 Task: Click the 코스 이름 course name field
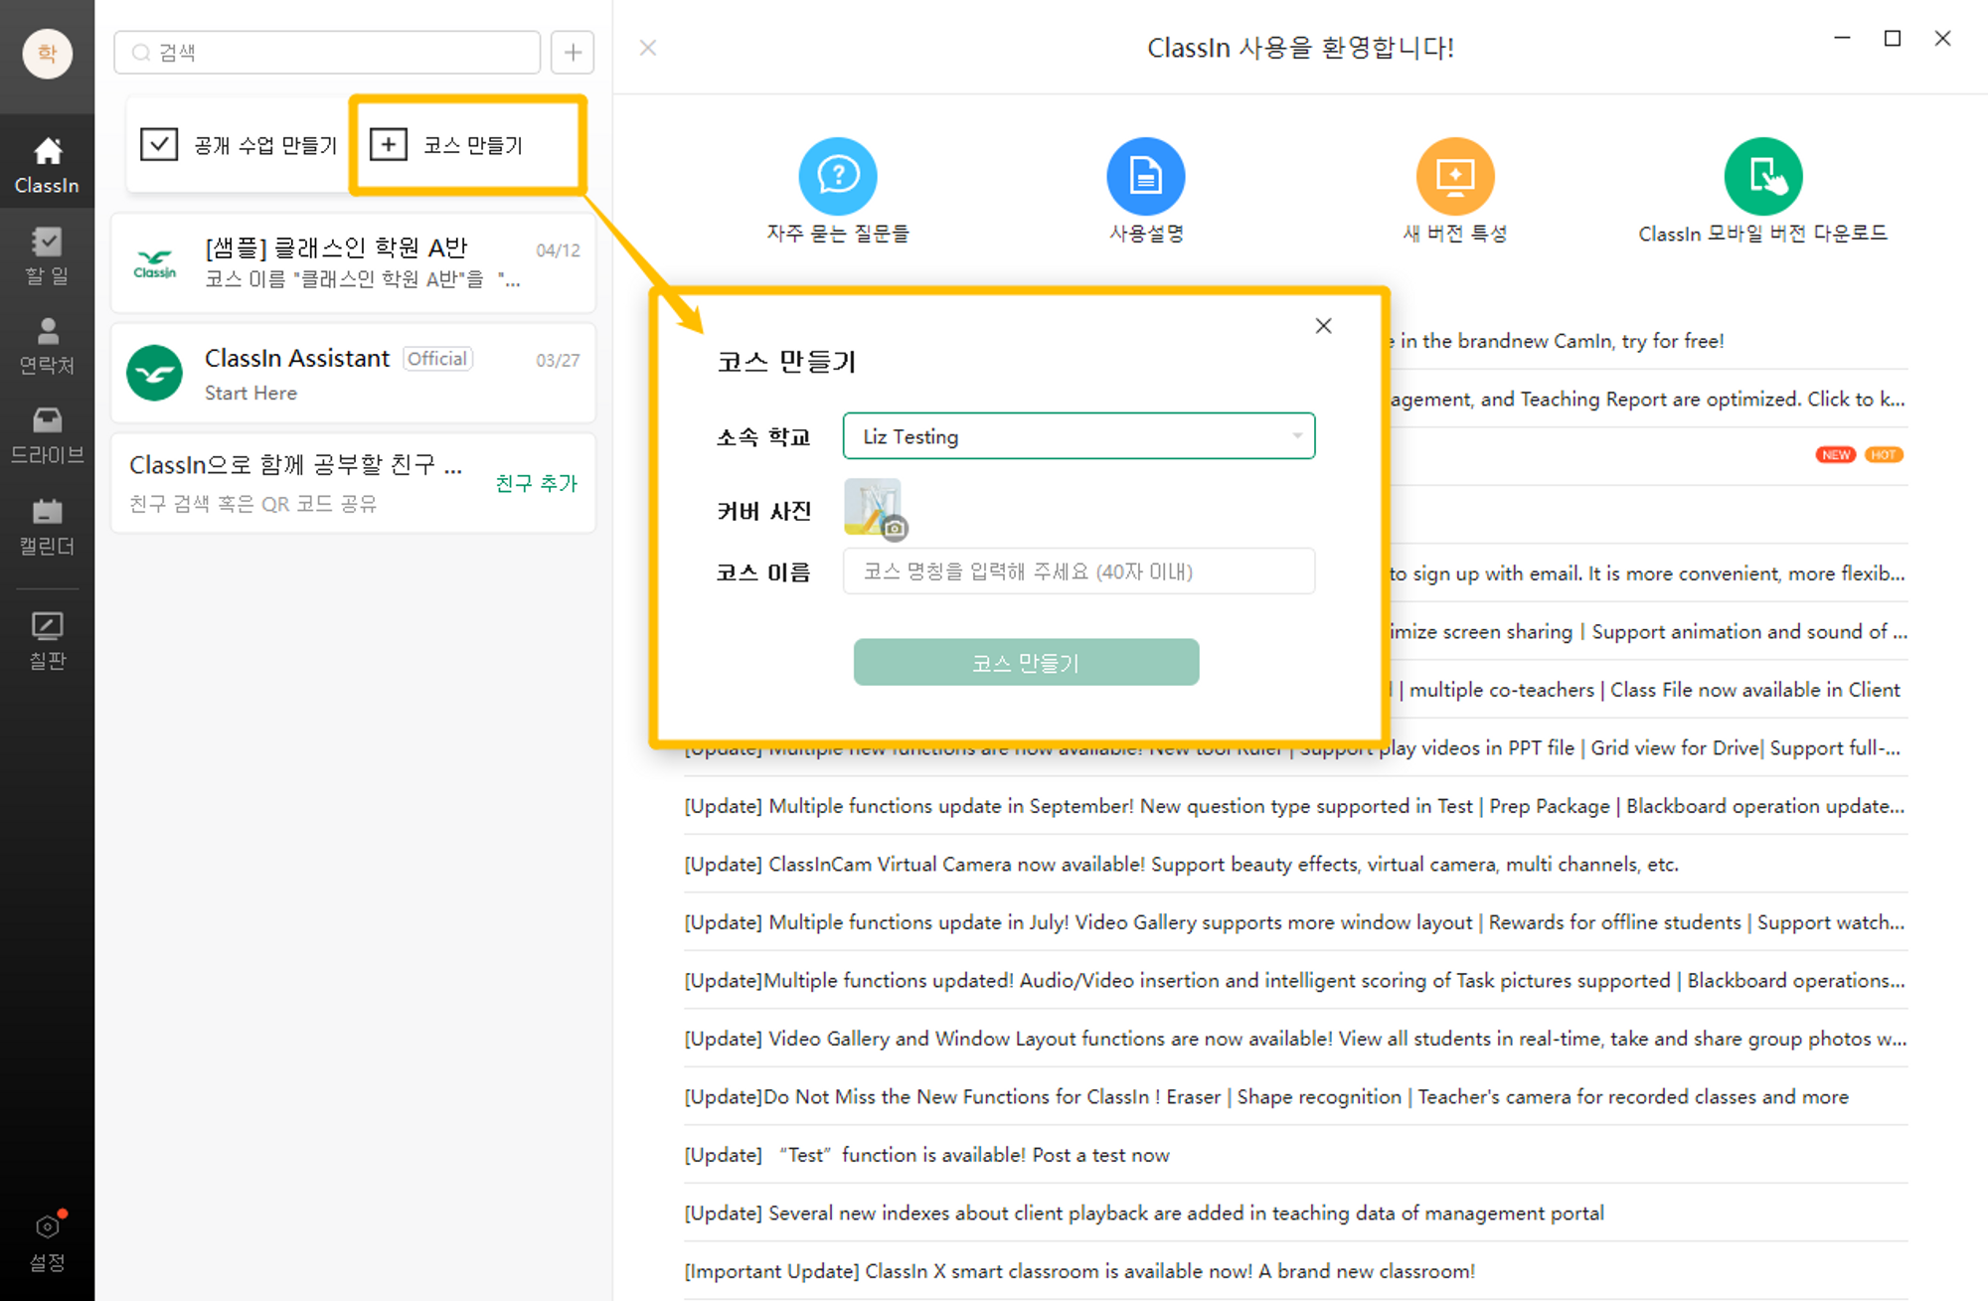tap(1078, 571)
